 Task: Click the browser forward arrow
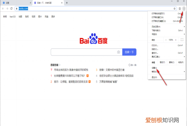[x=7, y=9]
